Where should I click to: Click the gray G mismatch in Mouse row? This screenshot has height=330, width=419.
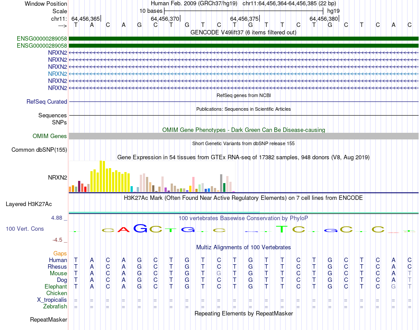[x=219, y=274]
